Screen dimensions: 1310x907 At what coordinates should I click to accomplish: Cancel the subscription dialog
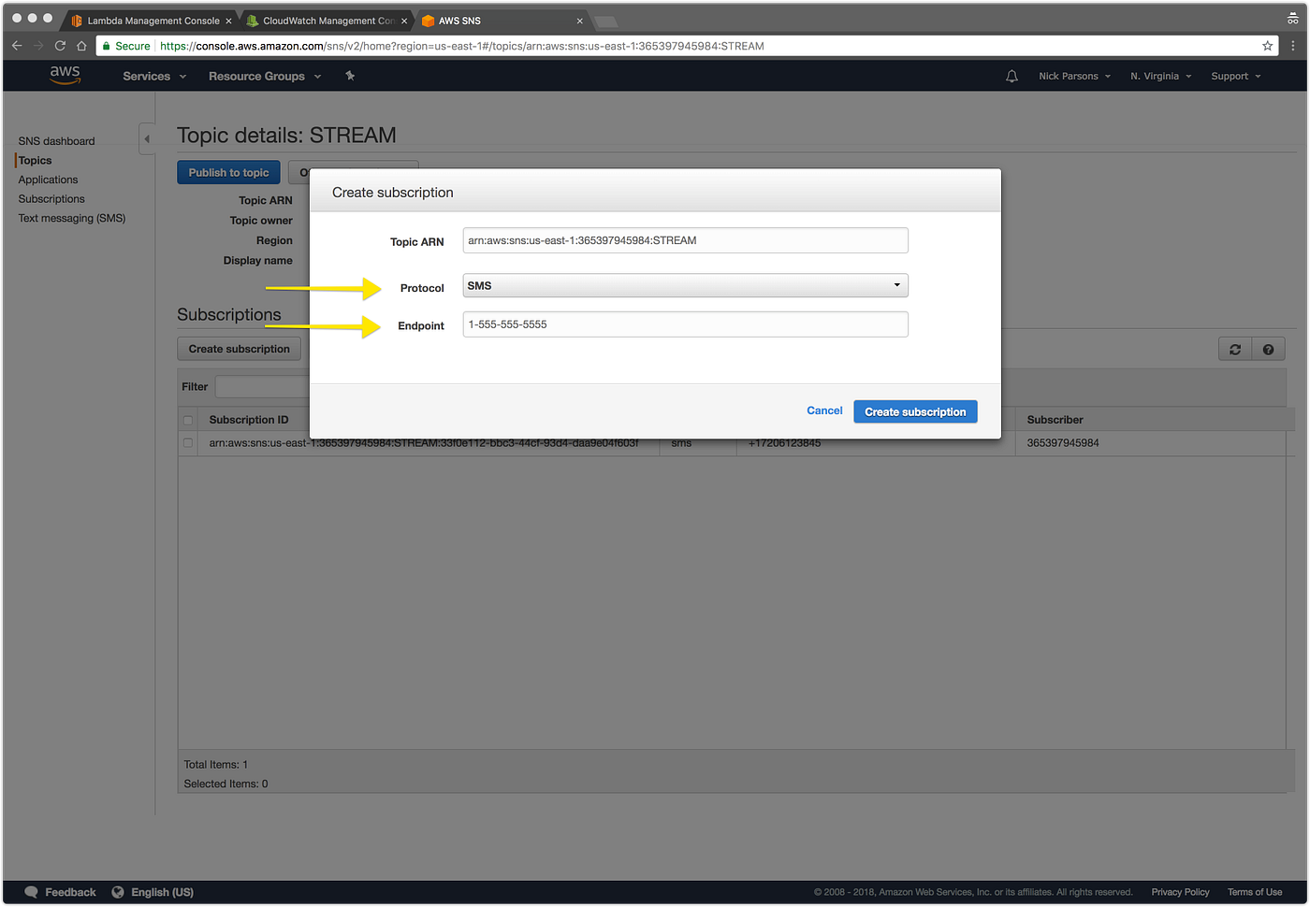823,410
